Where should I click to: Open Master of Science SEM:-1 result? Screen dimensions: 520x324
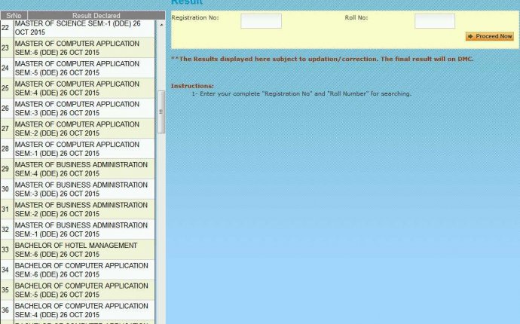click(x=84, y=28)
